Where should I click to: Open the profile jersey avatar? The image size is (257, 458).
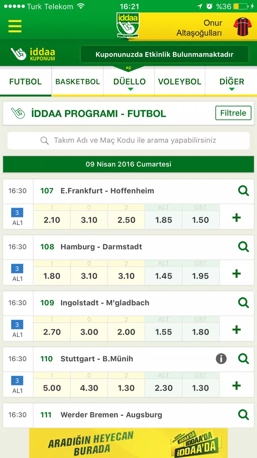tap(242, 27)
